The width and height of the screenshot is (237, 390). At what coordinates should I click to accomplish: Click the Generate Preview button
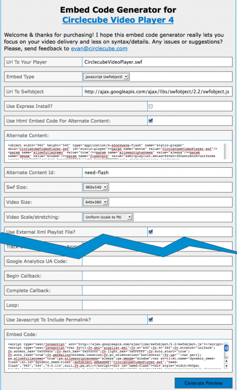click(203, 383)
